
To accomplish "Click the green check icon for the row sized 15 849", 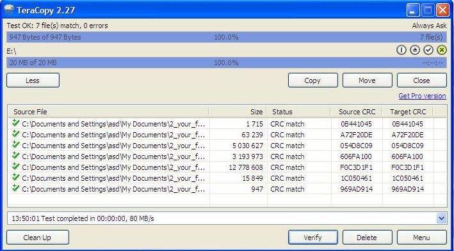I will [15, 178].
